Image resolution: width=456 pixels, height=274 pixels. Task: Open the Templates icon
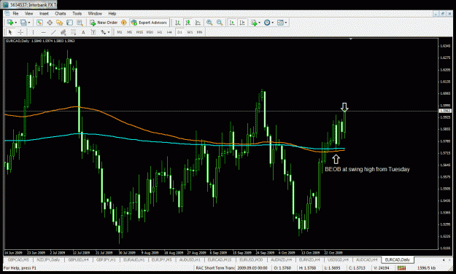tap(280, 23)
